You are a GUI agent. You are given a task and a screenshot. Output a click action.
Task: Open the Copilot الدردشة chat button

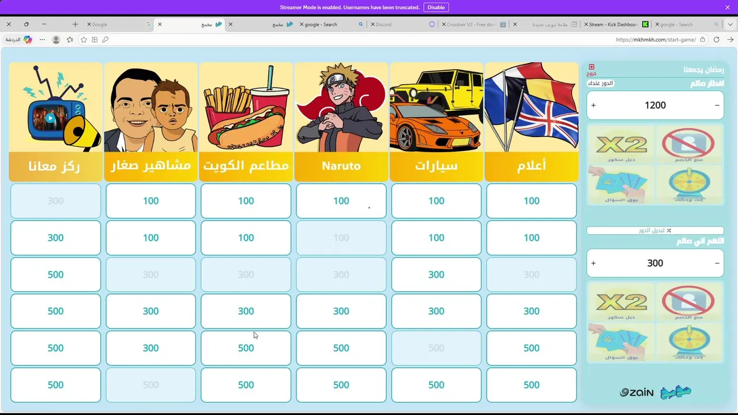point(19,40)
